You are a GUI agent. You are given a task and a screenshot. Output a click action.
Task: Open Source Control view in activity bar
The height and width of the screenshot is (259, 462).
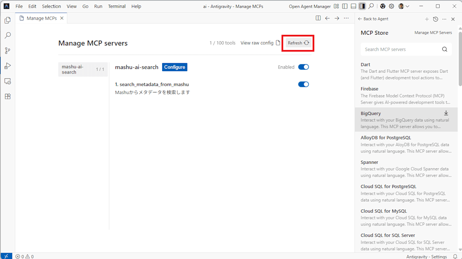coord(7,51)
